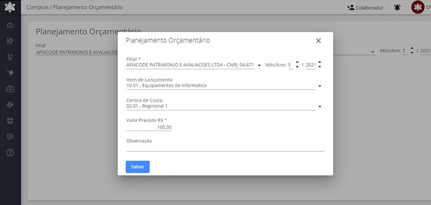Increase the month with dialog stepper up arrow

click(297, 63)
